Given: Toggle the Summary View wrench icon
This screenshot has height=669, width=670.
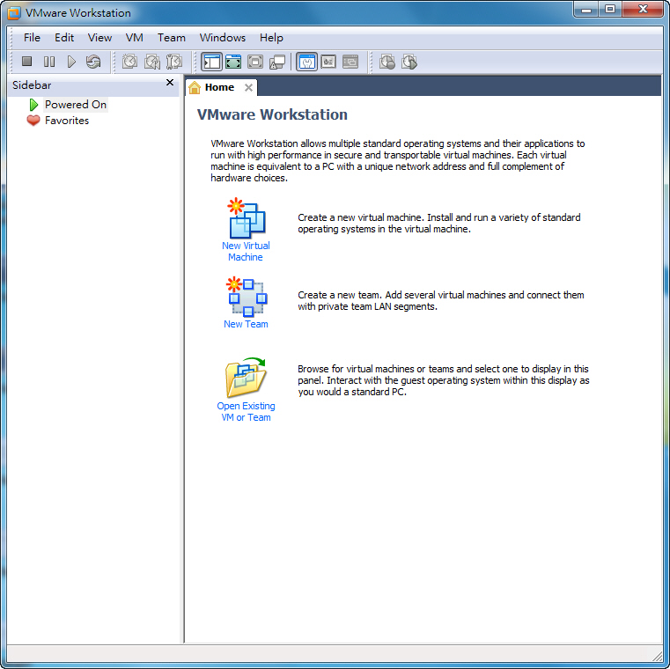Looking at the screenshot, I should pyautogui.click(x=306, y=62).
